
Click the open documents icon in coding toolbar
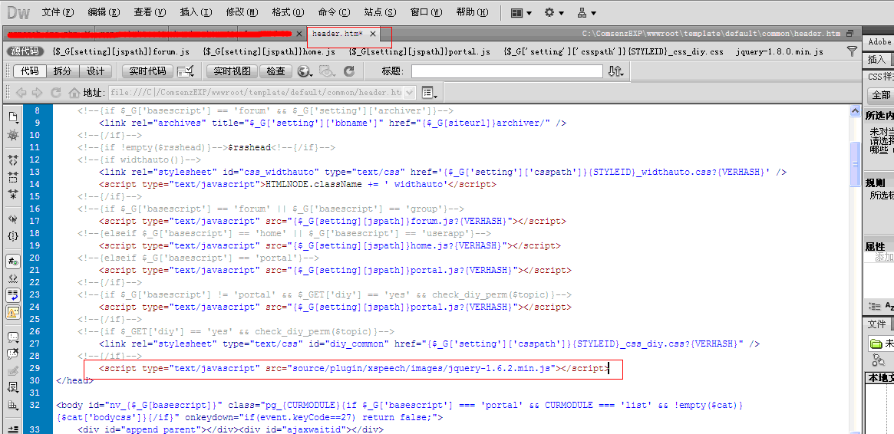pyautogui.click(x=12, y=118)
